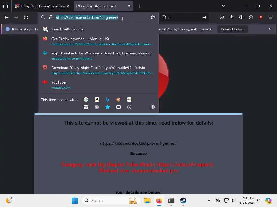The image size is (277, 207).
Task: Show site security padlock info
Action: click(51, 17)
